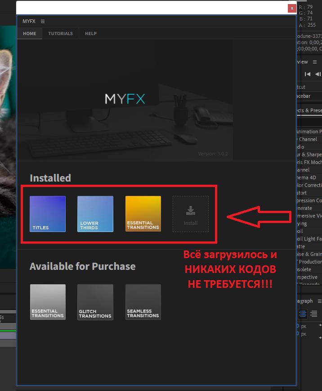The height and width of the screenshot is (391, 322).
Task: Click the Install download tile
Action: click(x=191, y=214)
